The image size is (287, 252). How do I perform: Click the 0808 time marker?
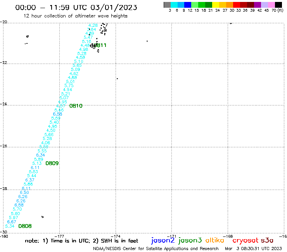[x=25, y=226]
